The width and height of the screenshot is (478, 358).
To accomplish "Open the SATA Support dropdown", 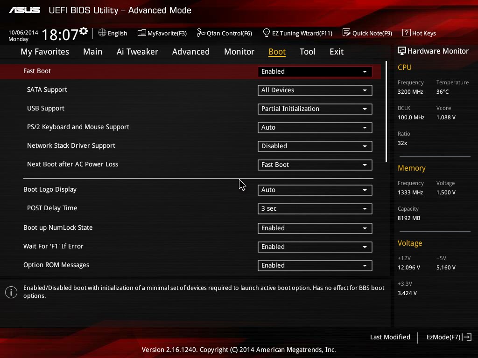I will pyautogui.click(x=315, y=90).
